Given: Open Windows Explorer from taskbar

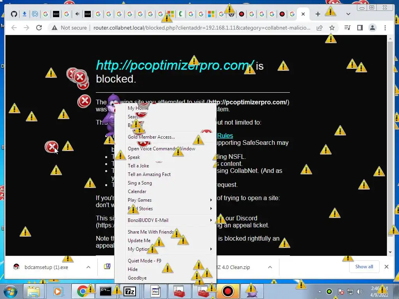Looking at the screenshot, I should point(34,291).
